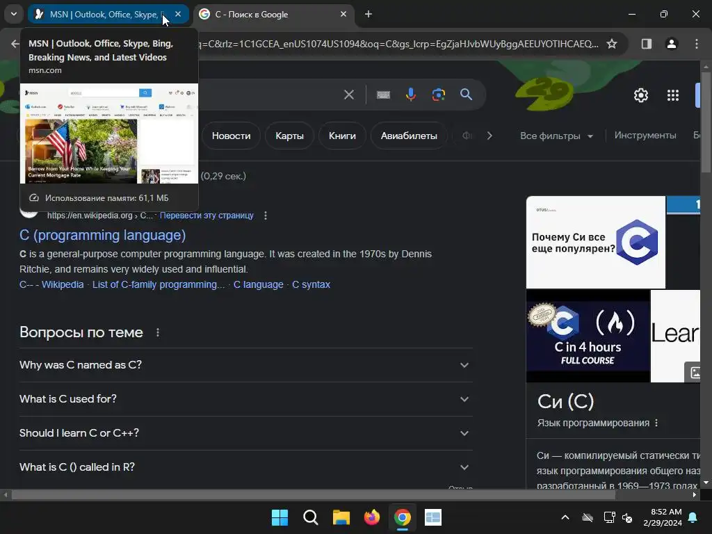Select the Новости filter
Viewport: 712px width, 534px height.
231,136
